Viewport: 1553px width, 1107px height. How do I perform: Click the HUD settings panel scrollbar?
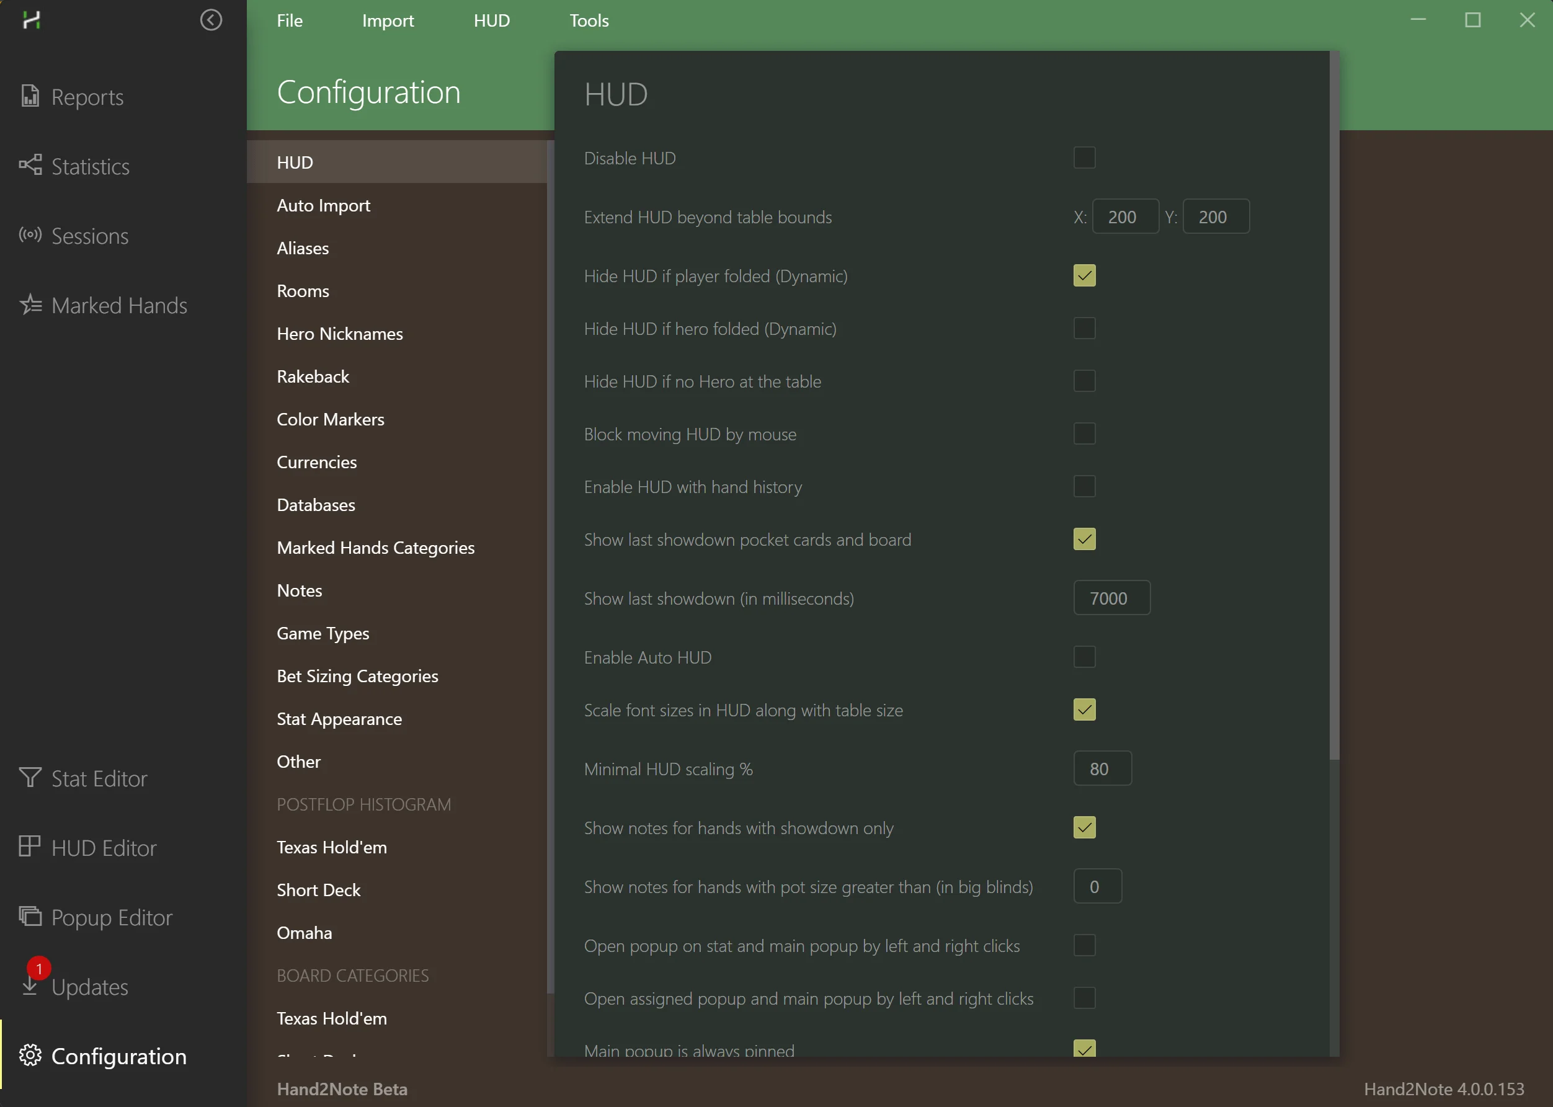(x=1334, y=409)
